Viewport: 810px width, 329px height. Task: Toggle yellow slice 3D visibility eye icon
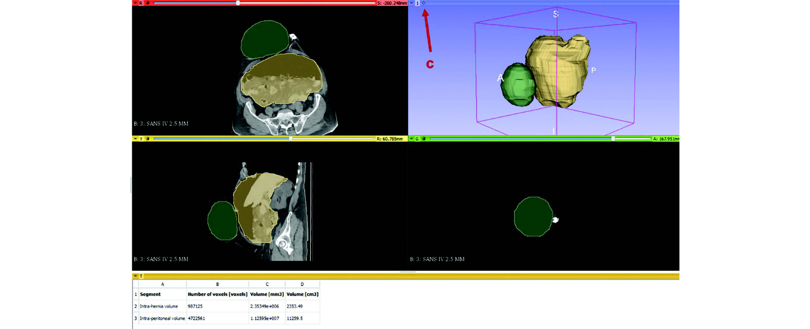click(148, 139)
